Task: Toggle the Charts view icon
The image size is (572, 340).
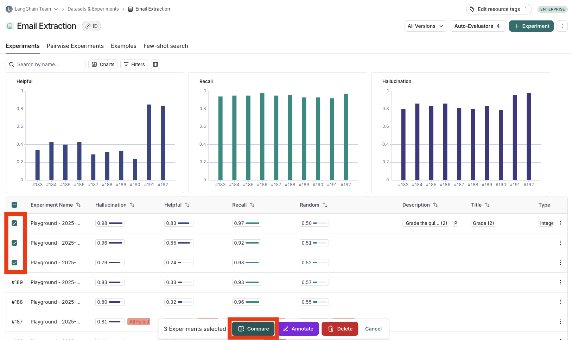Action: click(103, 64)
